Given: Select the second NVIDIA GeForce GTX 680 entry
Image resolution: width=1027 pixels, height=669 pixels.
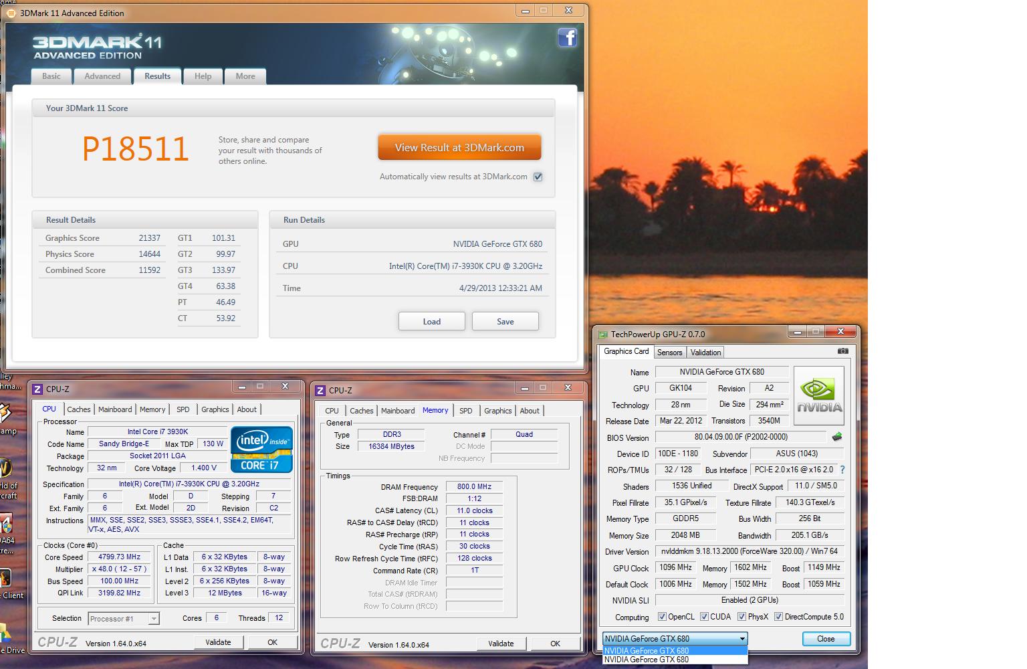Looking at the screenshot, I should [675, 659].
